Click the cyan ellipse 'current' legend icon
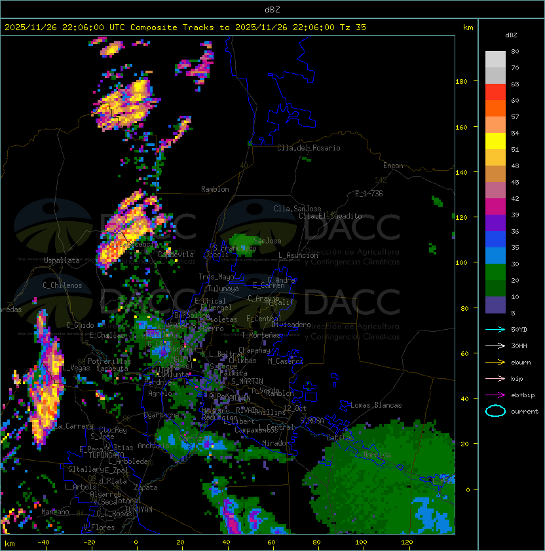Viewport: 545px width, 551px height. click(495, 411)
